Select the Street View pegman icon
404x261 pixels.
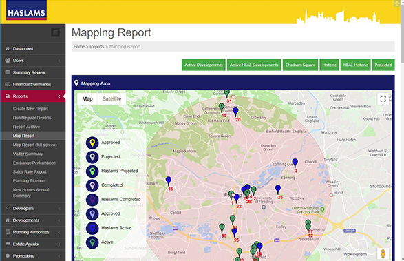click(x=383, y=254)
